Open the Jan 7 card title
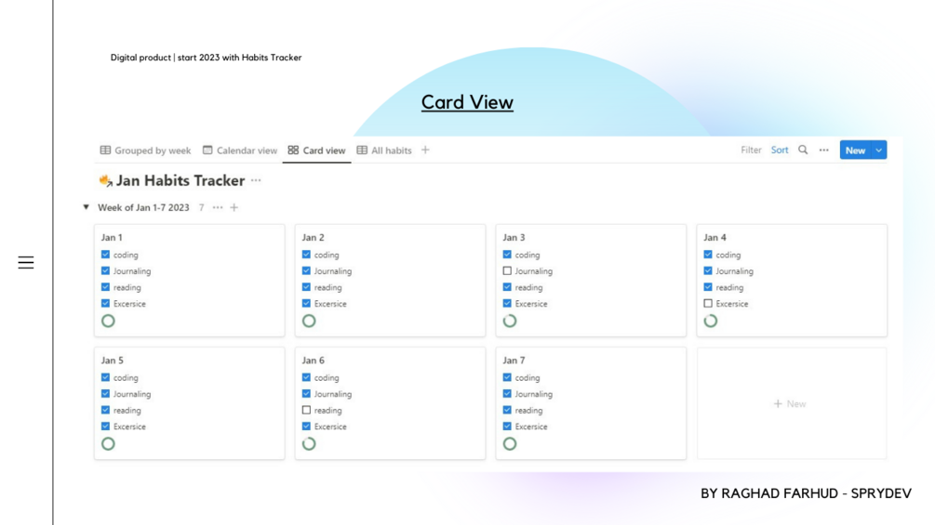The image size is (935, 525). point(514,361)
